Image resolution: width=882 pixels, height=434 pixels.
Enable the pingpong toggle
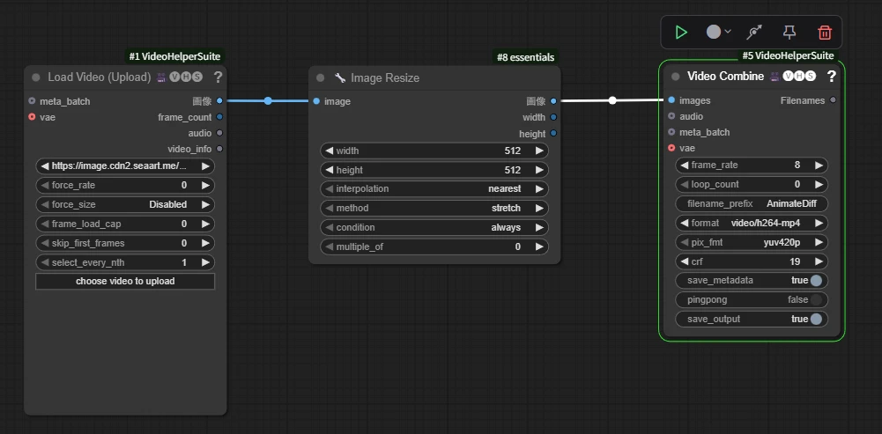pos(816,300)
